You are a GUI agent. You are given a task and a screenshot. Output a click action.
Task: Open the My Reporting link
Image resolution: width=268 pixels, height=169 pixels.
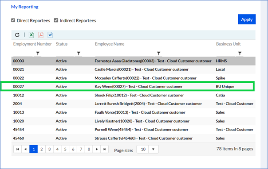(x=24, y=7)
